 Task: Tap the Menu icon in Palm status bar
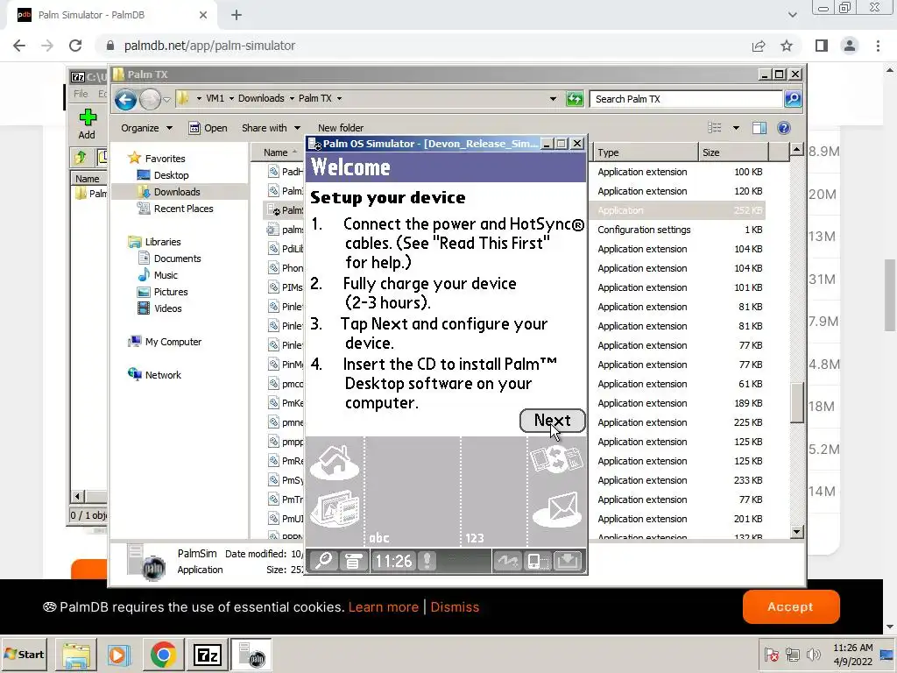pyautogui.click(x=354, y=562)
